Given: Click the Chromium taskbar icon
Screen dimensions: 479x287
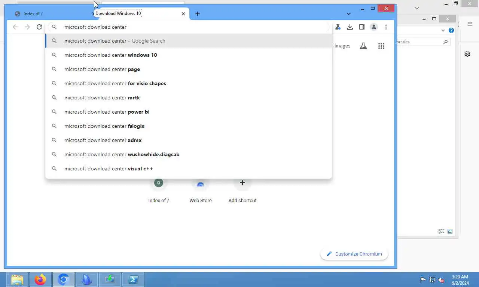Looking at the screenshot, I should [x=64, y=280].
